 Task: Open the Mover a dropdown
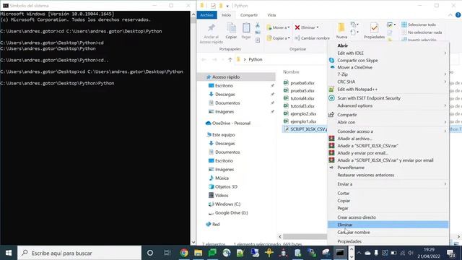[278, 27]
